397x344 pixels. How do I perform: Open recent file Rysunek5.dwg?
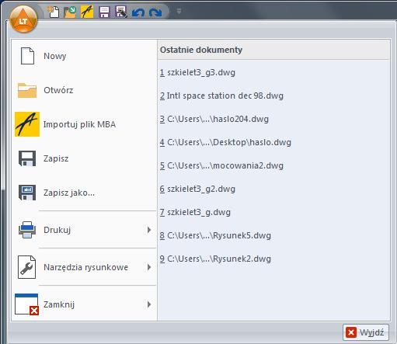(215, 235)
